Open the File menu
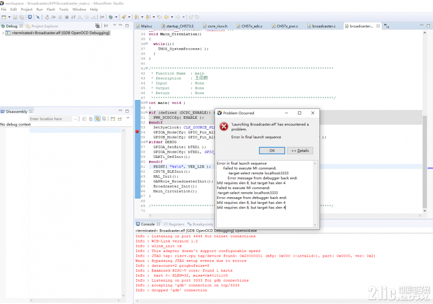Image resolution: width=433 pixels, height=304 pixels. pos(3,9)
